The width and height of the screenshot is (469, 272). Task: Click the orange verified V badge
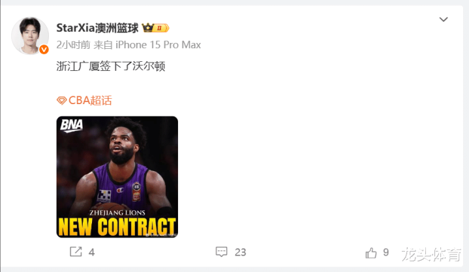point(44,49)
